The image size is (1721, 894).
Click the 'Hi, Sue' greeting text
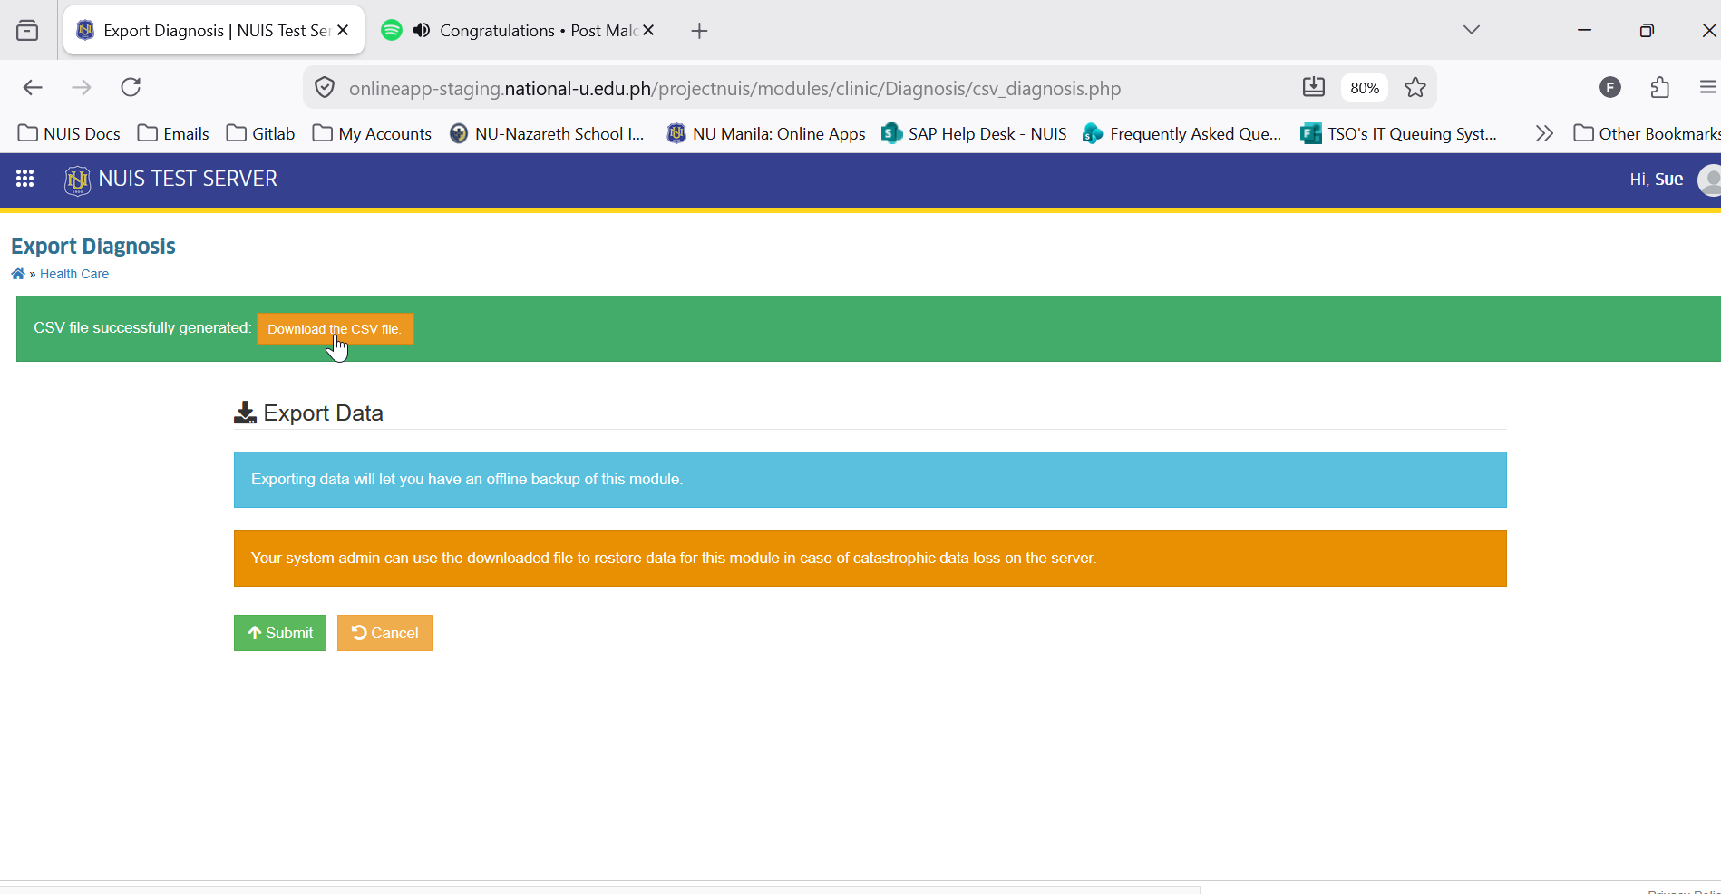[x=1656, y=180]
